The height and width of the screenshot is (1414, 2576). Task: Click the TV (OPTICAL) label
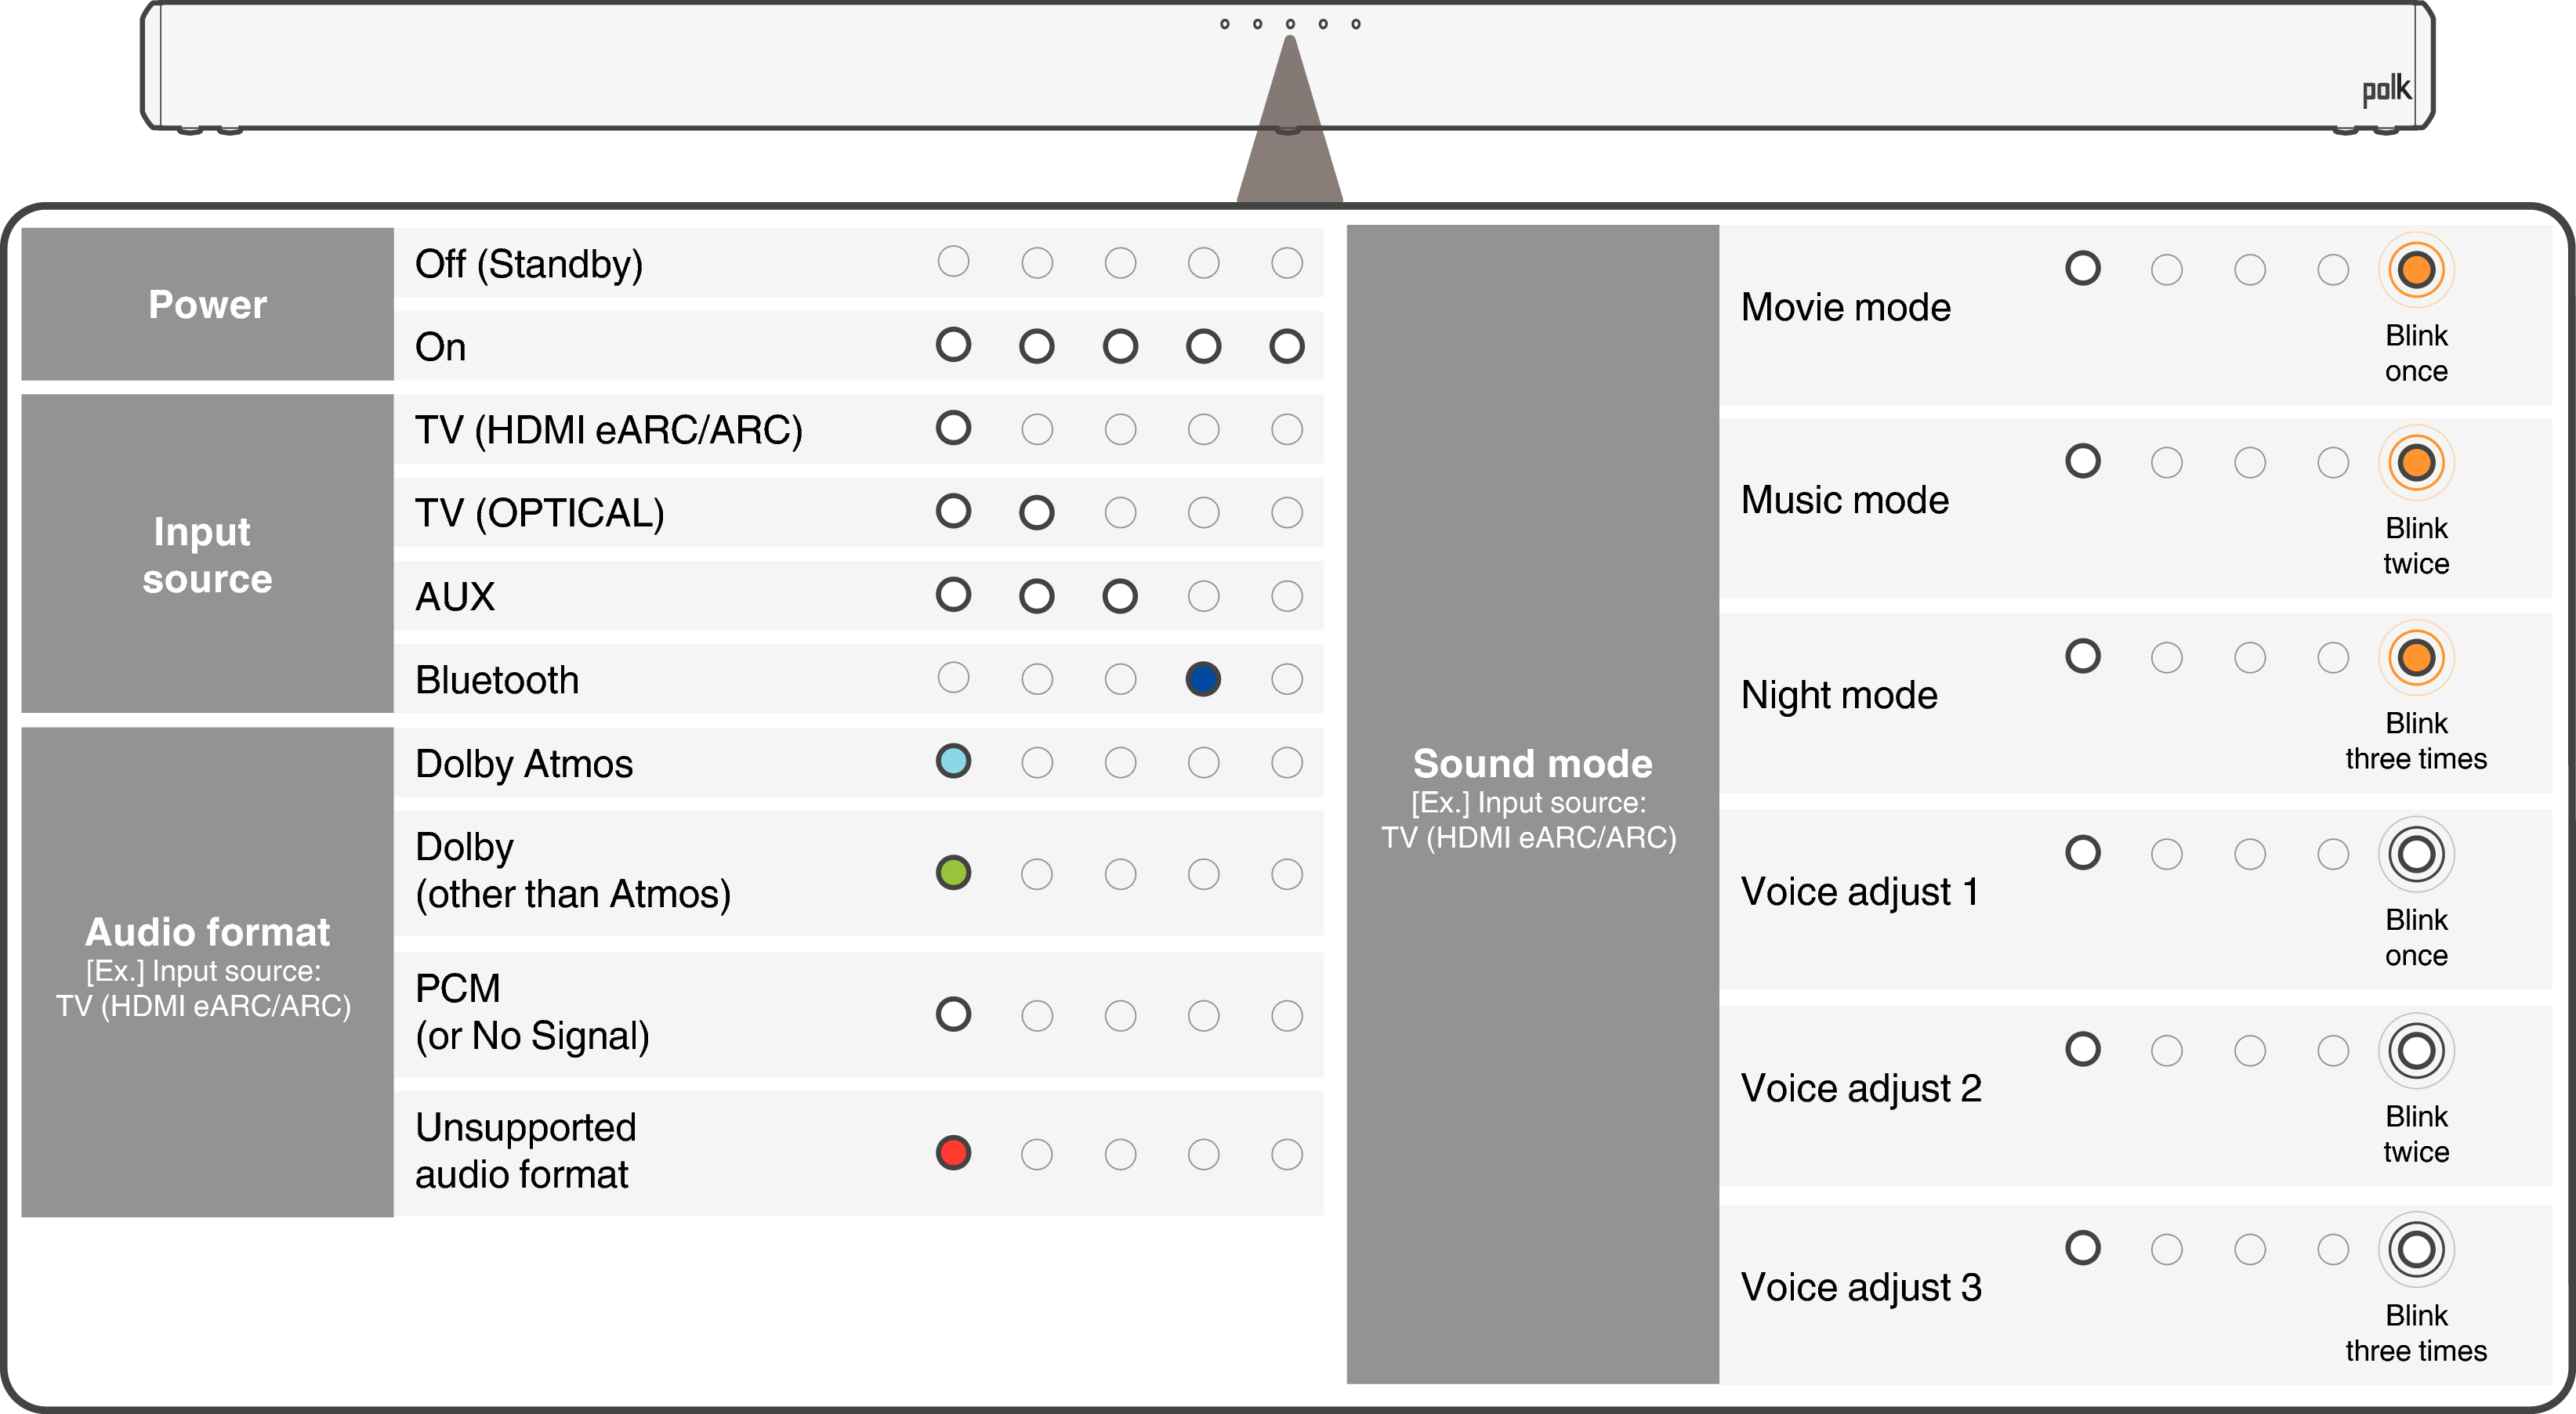pyautogui.click(x=540, y=514)
